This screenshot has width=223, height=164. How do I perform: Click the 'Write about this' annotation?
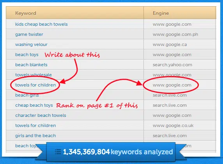tap(72, 55)
